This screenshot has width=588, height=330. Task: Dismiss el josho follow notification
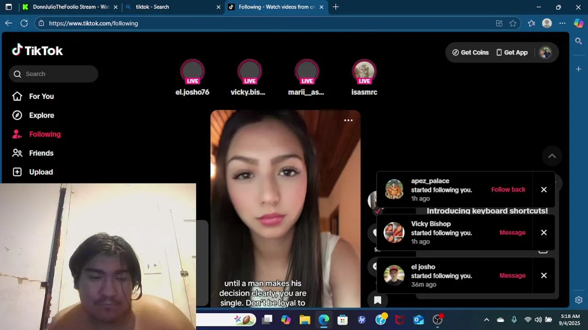click(544, 275)
